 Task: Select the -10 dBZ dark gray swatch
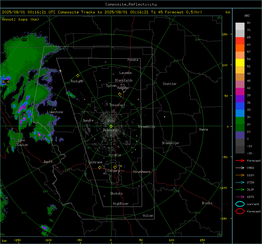(x=240, y=149)
